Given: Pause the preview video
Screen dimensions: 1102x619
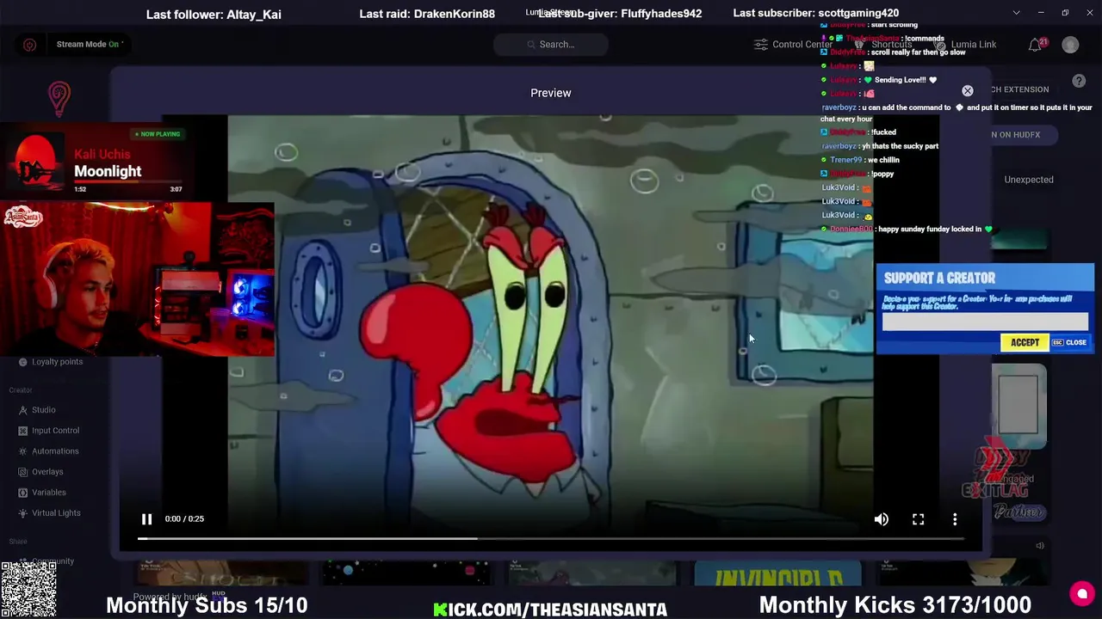Looking at the screenshot, I should 146,519.
